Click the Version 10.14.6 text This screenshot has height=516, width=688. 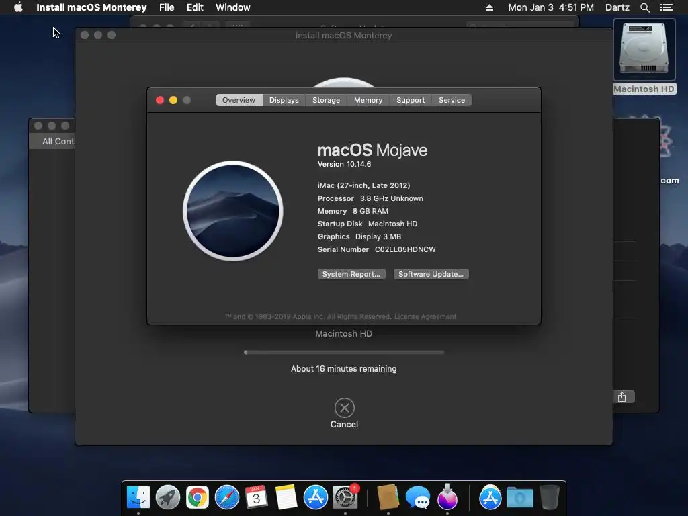pyautogui.click(x=345, y=164)
